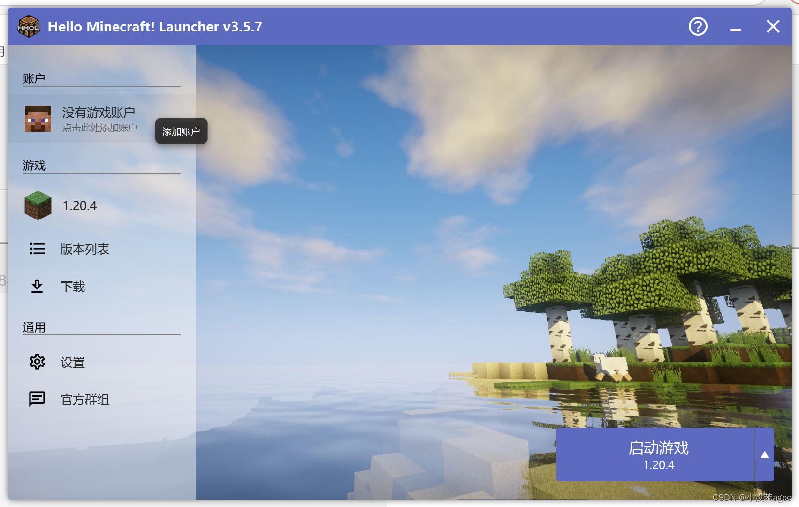Open 设置 settings page
This screenshot has width=799, height=507.
(x=102, y=362)
